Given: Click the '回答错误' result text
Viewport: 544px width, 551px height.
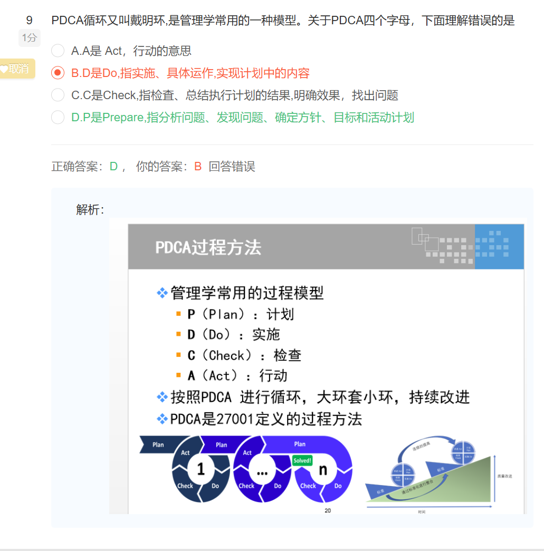Looking at the screenshot, I should point(232,167).
